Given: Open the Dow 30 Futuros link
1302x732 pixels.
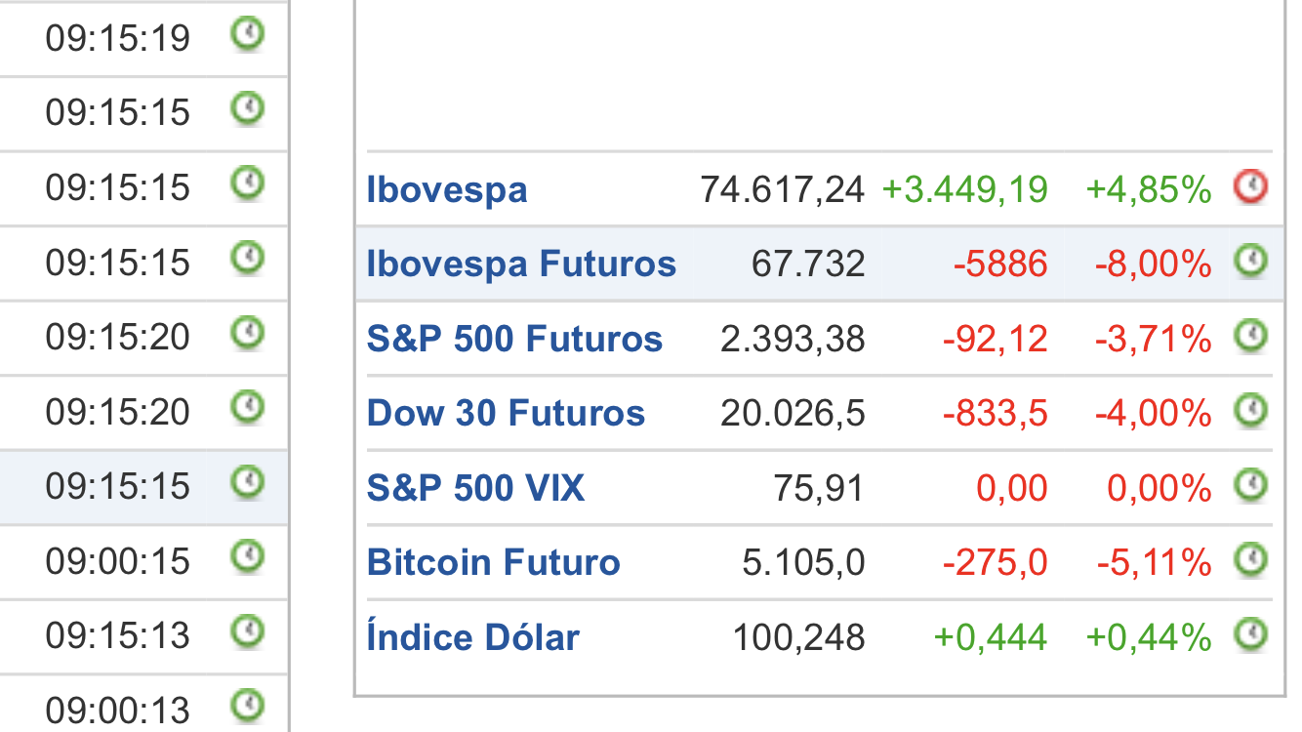Looking at the screenshot, I should tap(506, 414).
